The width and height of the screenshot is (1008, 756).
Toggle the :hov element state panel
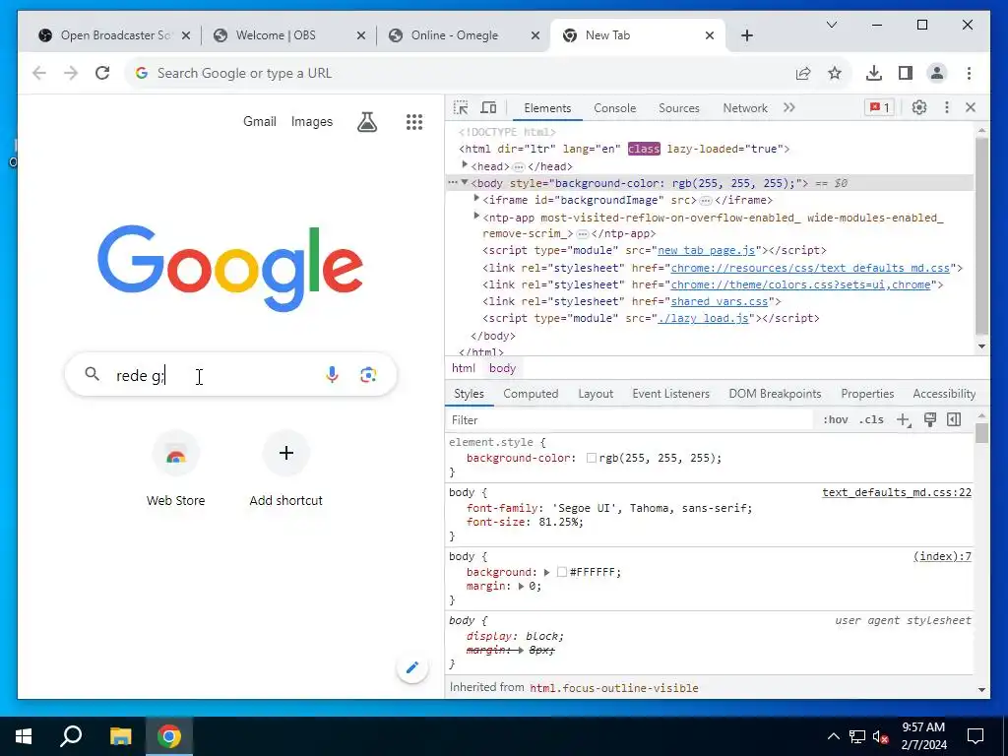[x=835, y=419]
